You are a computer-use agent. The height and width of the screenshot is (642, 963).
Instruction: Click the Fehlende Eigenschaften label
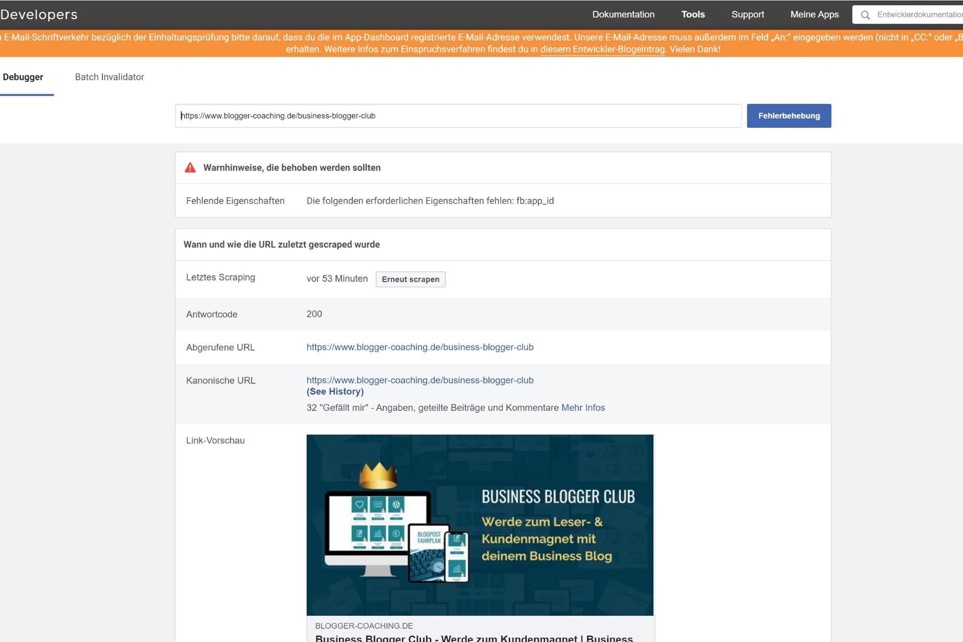point(235,201)
